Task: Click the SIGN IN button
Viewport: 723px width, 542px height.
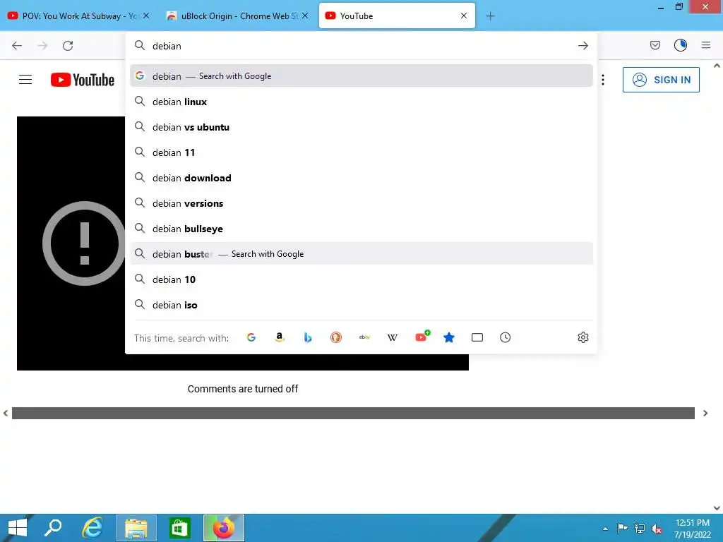Action: [661, 80]
